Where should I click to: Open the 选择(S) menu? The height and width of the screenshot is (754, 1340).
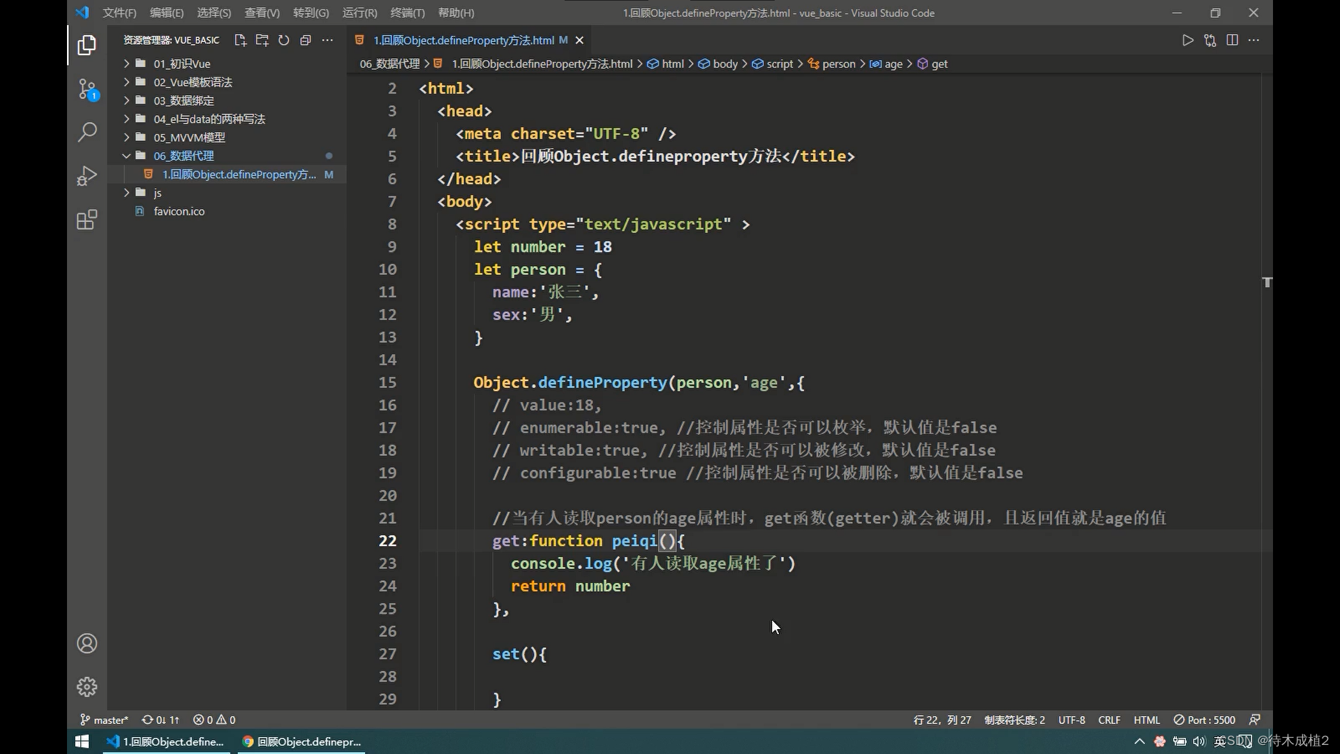tap(214, 13)
